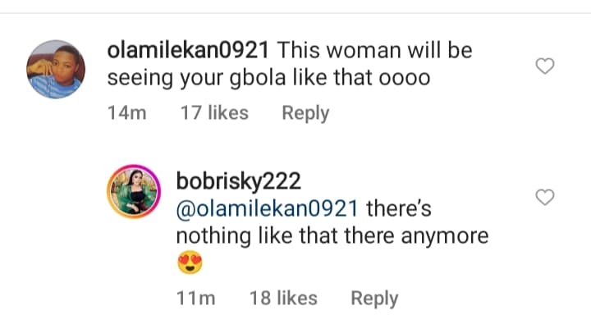Tap the heart-eyes emoji in the reply
Image resolution: width=591 pixels, height=333 pixels.
(189, 263)
